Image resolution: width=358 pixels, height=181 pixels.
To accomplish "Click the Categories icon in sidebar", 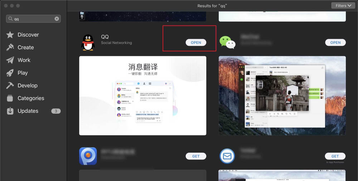I will [x=10, y=98].
